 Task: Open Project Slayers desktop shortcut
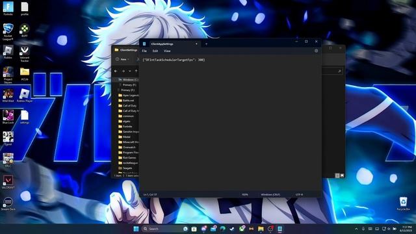pos(8,75)
